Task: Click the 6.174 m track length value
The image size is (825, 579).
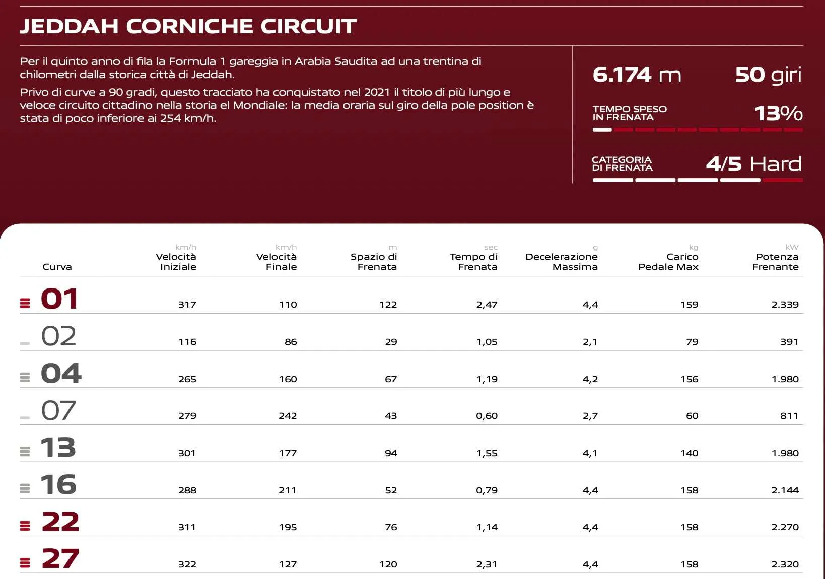Action: (x=637, y=75)
